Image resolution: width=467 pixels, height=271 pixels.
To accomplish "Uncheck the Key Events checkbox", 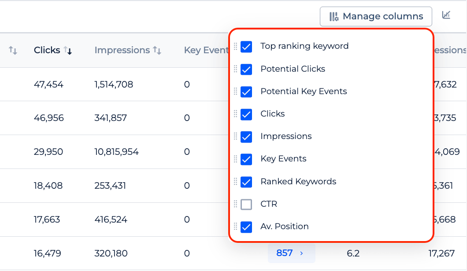I will click(x=246, y=159).
